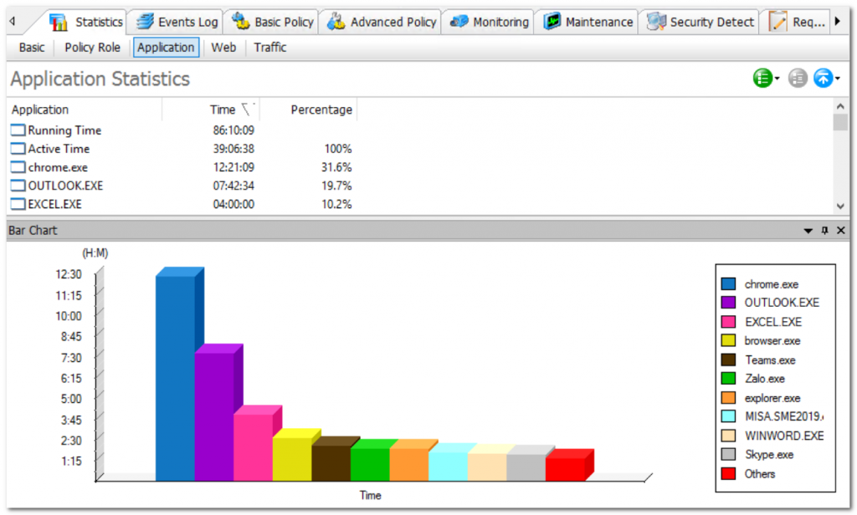Select the Policy Role sub-tab
Viewport: 857px width, 515px height.
(92, 48)
